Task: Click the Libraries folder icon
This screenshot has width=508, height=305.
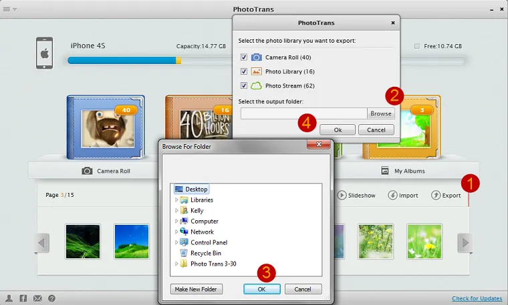Action: pyautogui.click(x=184, y=200)
